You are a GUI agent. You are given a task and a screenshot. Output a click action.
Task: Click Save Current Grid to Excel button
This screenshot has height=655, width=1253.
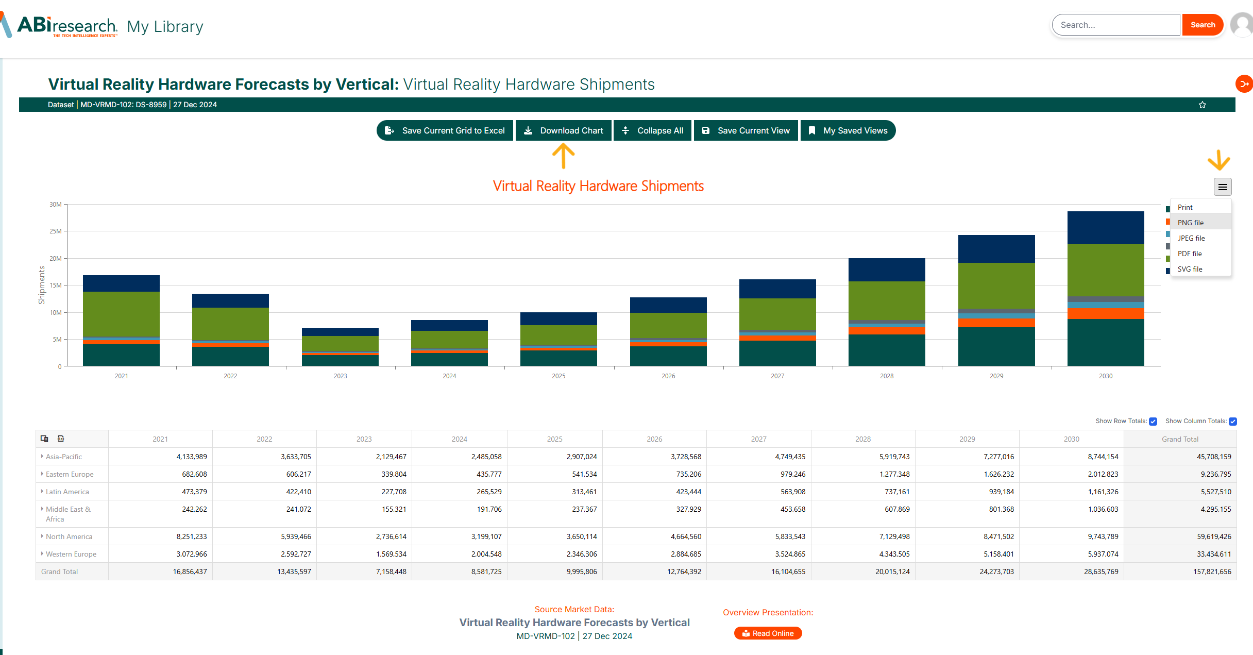click(445, 130)
